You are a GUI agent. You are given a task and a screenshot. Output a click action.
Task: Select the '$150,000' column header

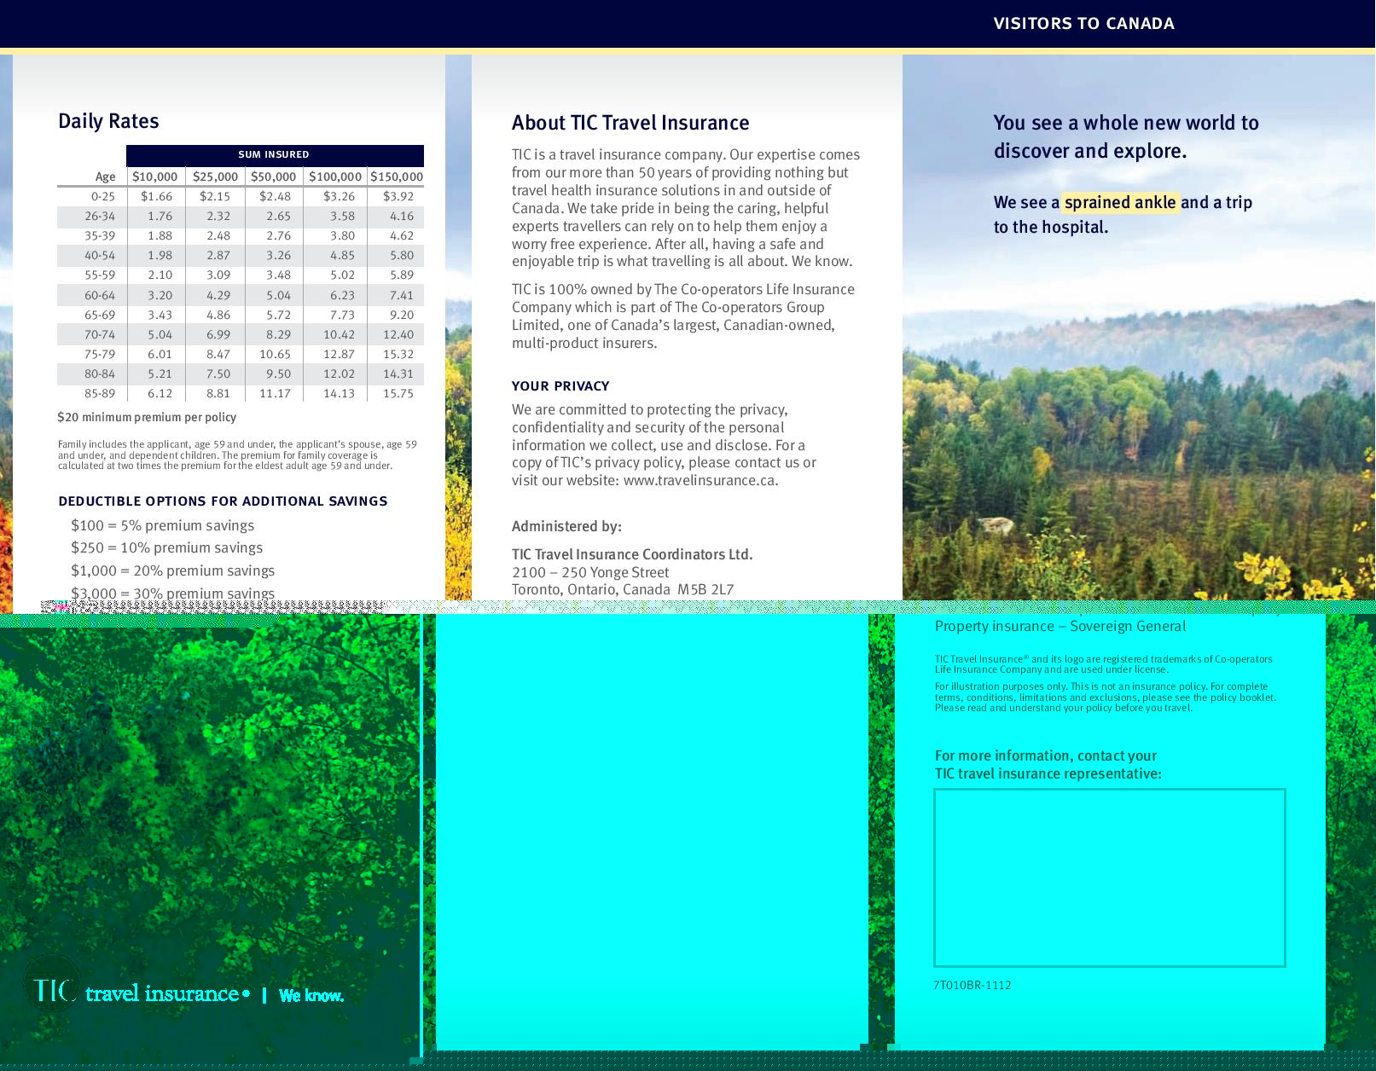[x=397, y=177]
